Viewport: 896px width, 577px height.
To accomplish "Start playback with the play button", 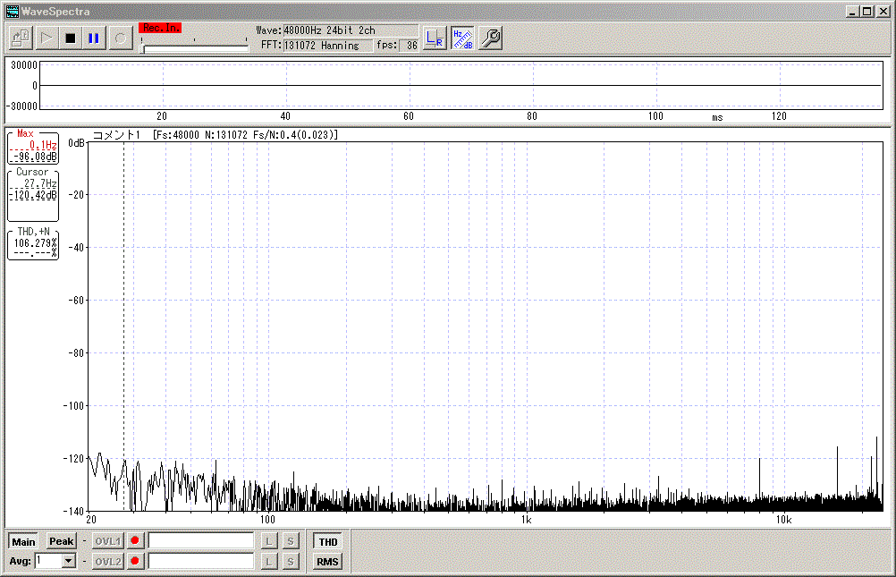I will pyautogui.click(x=46, y=38).
